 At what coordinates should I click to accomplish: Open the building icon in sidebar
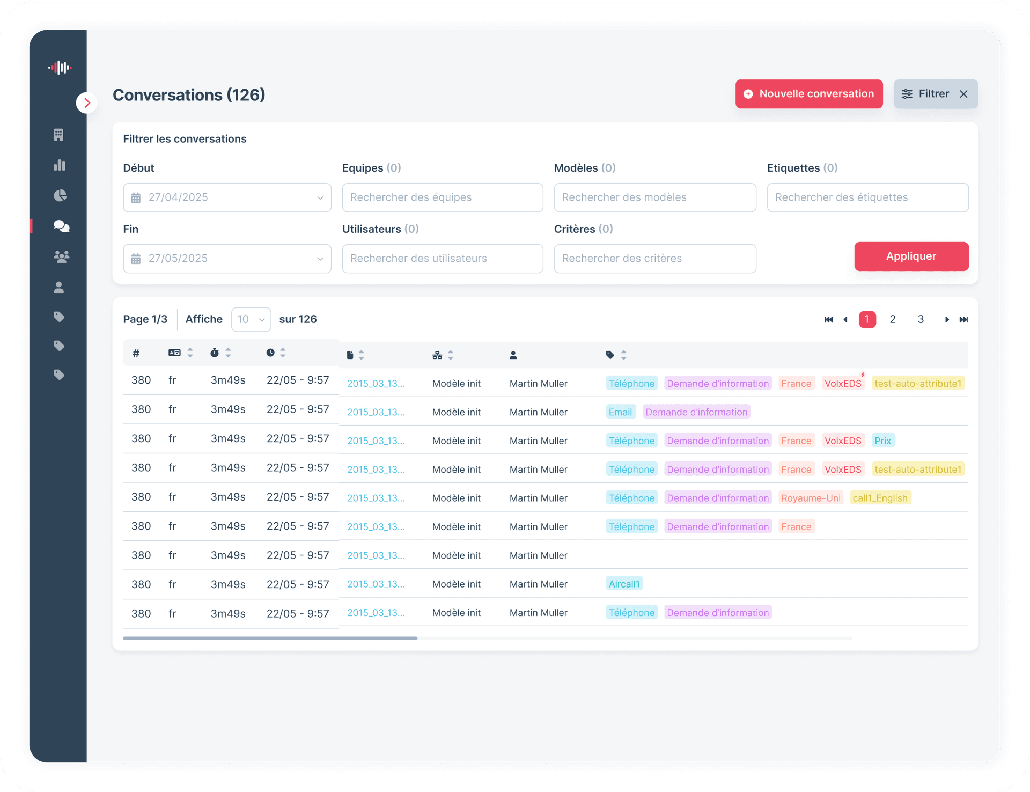pos(59,135)
